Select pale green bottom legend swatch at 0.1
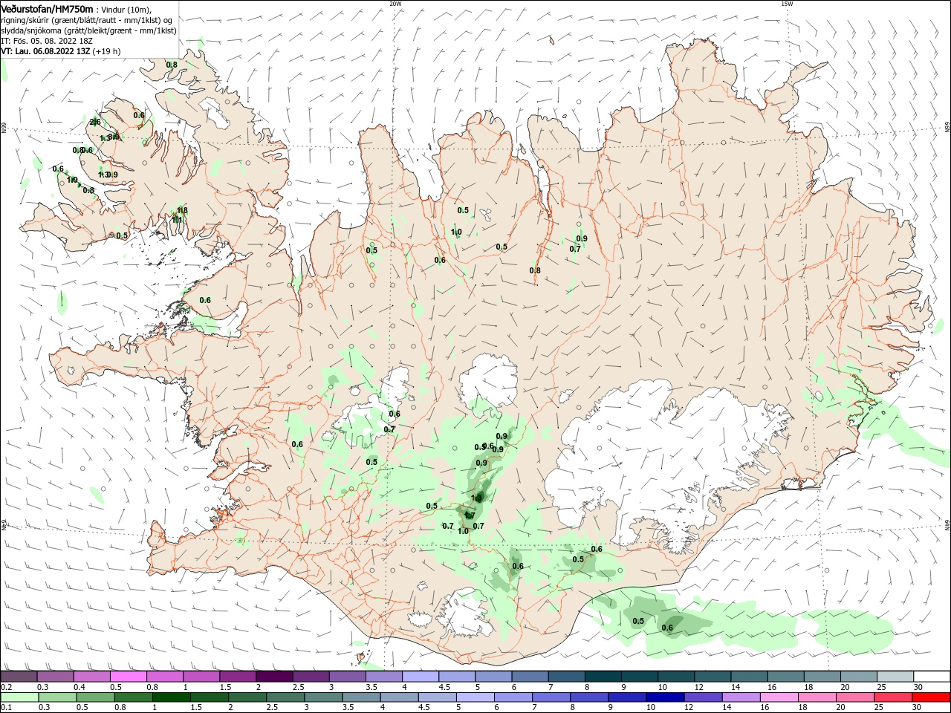951x713 pixels. point(19,697)
